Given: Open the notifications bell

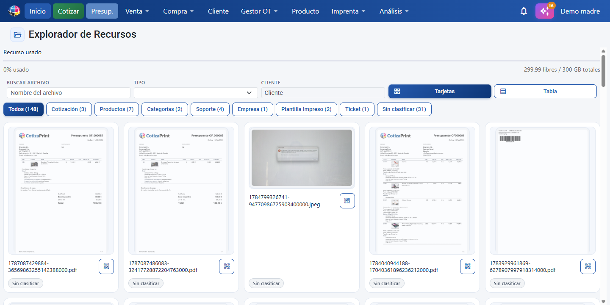Looking at the screenshot, I should point(524,11).
